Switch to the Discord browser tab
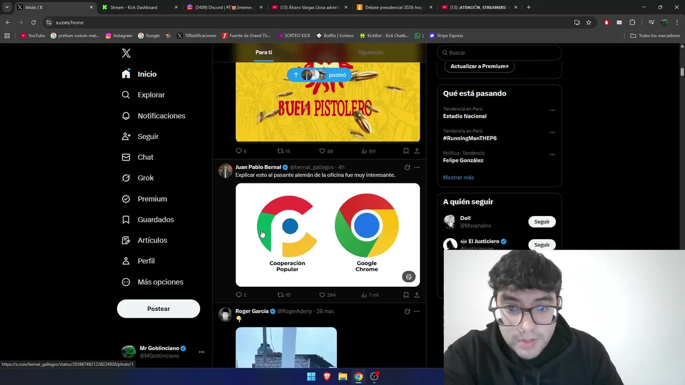Image resolution: width=685 pixels, height=385 pixels. 225,7
